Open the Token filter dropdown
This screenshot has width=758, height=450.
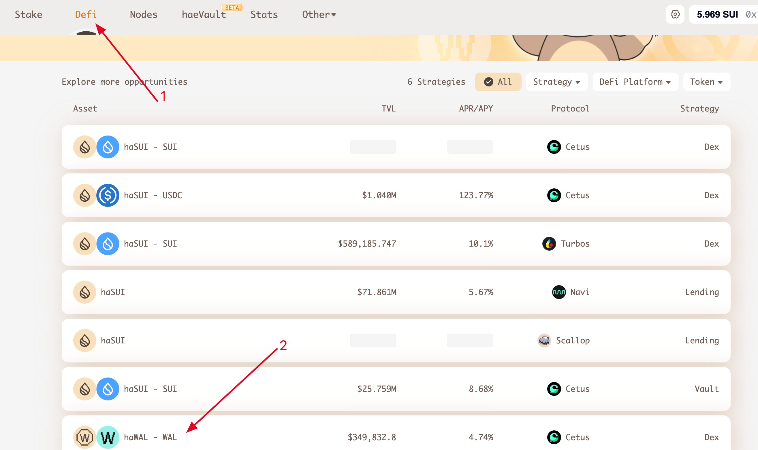706,82
